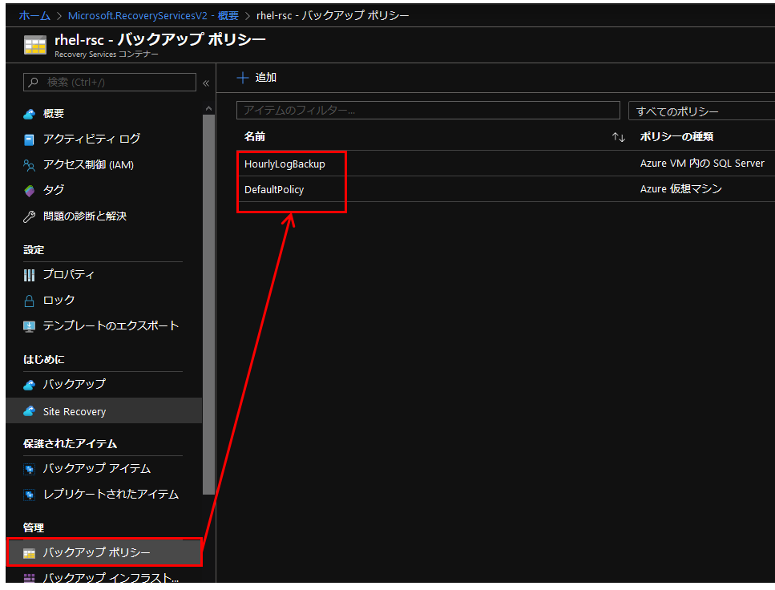Click the バックアップ ポリシー table icon
This screenshot has height=590, width=775.
(x=29, y=553)
